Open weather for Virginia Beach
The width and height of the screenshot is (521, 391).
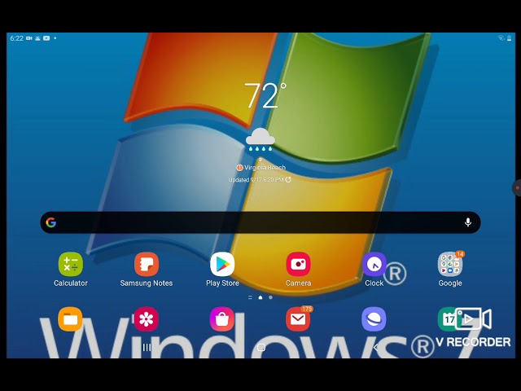coord(265,168)
